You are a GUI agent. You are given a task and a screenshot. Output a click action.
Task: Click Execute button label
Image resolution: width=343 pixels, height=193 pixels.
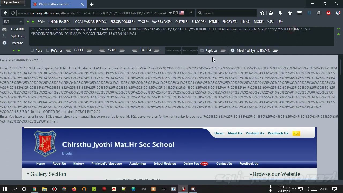coord(17,43)
